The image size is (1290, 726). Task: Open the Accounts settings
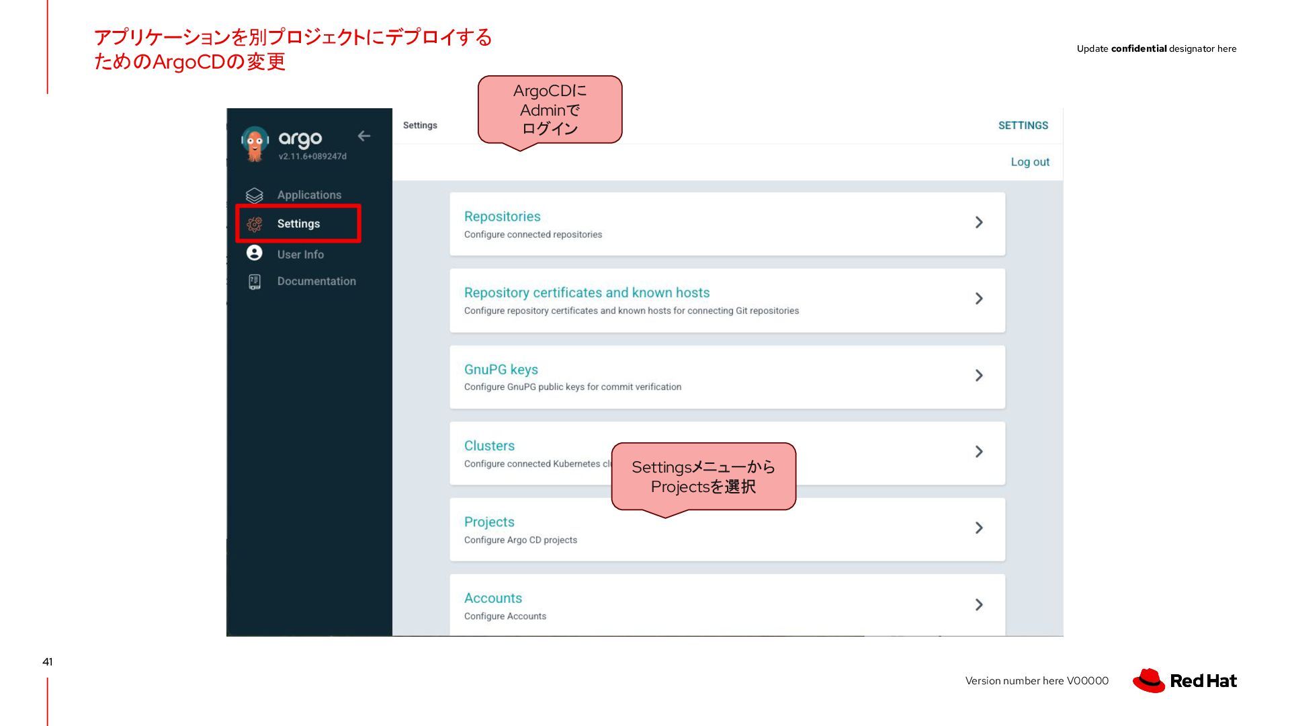click(727, 605)
